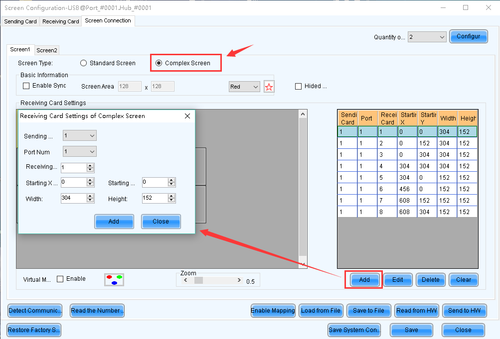Close the Receiving Card Settings dialog via X
Image resolution: width=500 pixels, height=339 pixels.
pyautogui.click(x=187, y=116)
